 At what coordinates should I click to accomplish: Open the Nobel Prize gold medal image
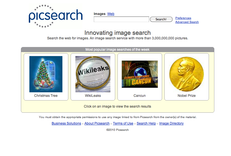pos(186,74)
